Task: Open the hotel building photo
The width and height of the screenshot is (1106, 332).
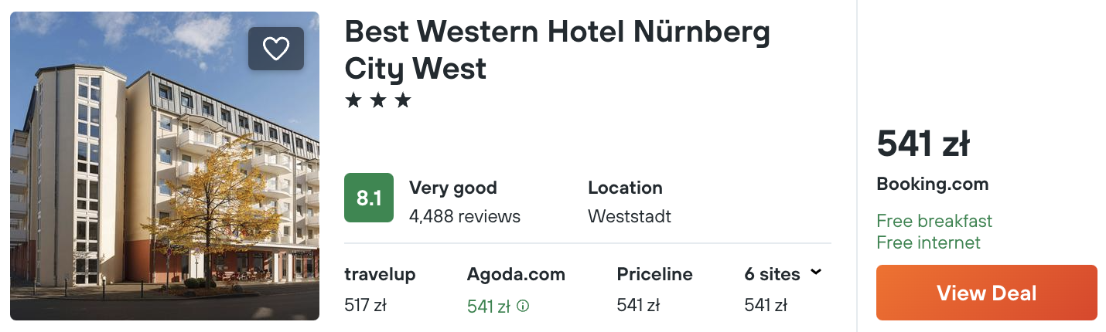Action: point(165,166)
